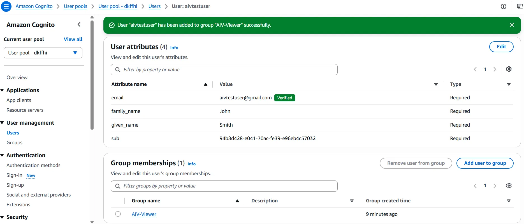
Task: Navigate to User pools breadcrumb
Action: [75, 6]
